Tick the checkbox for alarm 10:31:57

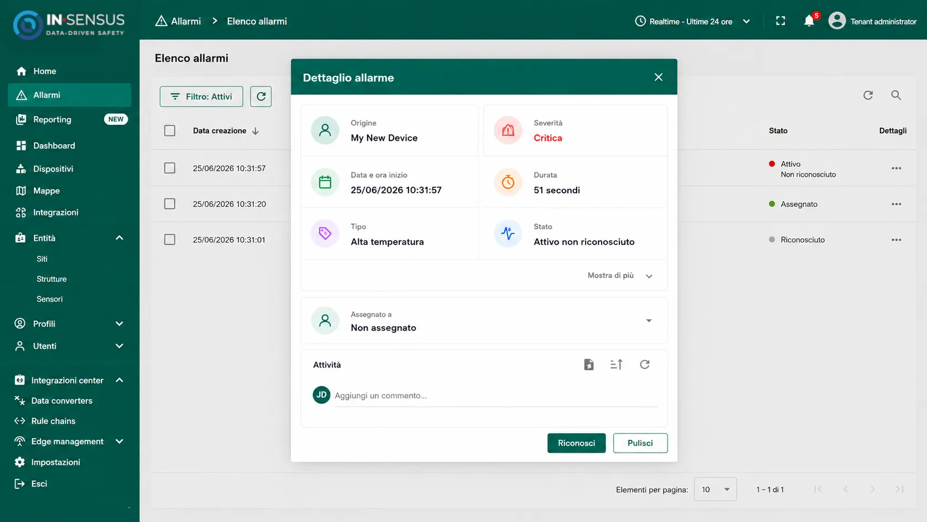tap(170, 168)
